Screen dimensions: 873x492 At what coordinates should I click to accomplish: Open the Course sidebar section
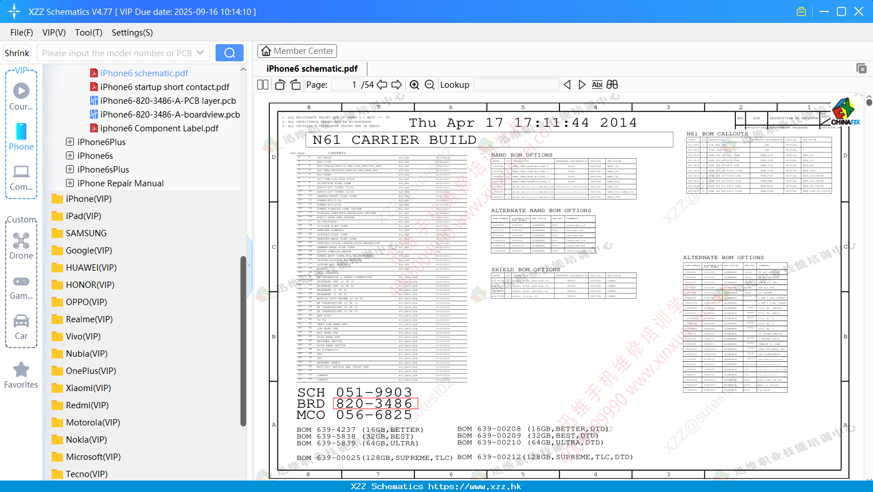(x=21, y=96)
